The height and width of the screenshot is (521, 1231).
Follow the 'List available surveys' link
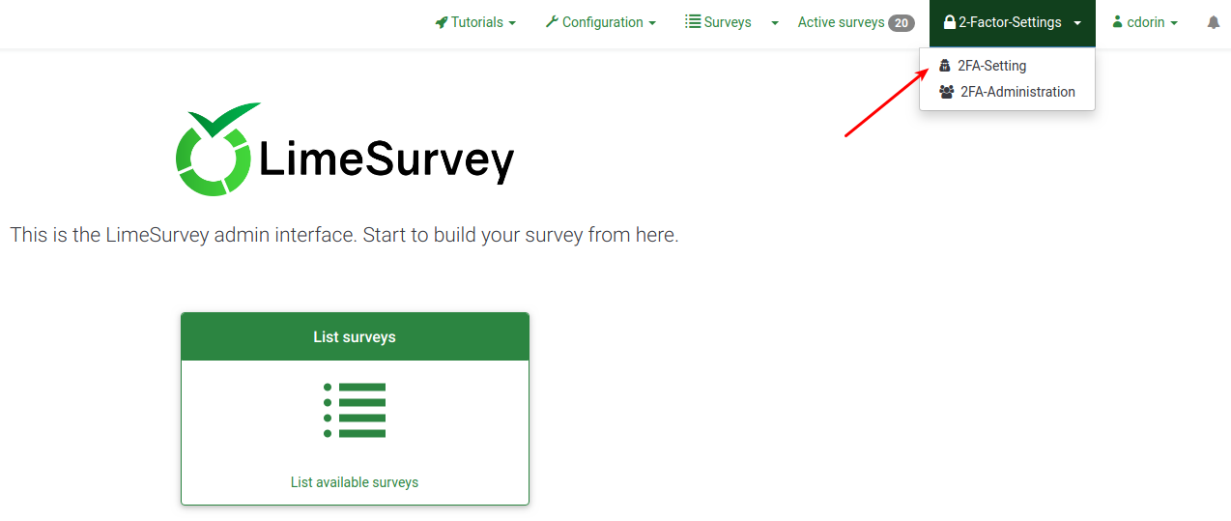coord(355,482)
